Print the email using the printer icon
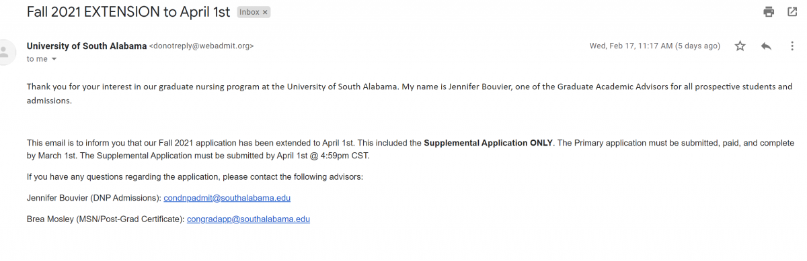Image resolution: width=807 pixels, height=261 pixels. 769,12
